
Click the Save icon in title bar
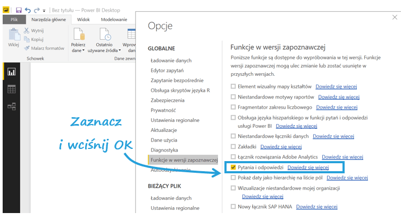19,10
